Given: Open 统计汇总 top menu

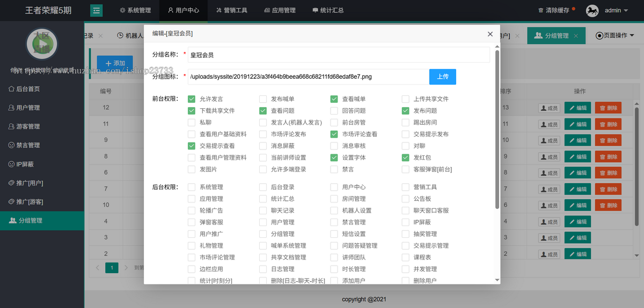Looking at the screenshot, I should 328,10.
